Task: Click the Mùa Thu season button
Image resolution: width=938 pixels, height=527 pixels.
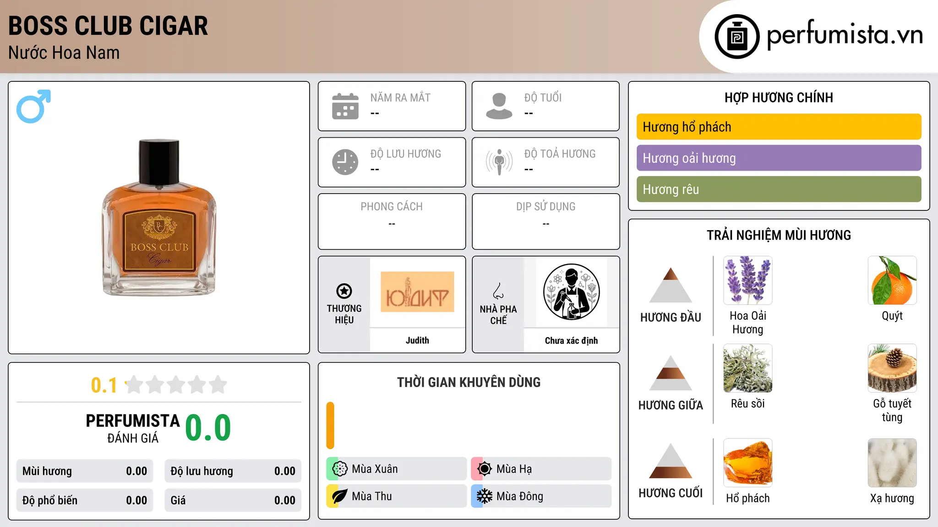Action: tap(396, 496)
